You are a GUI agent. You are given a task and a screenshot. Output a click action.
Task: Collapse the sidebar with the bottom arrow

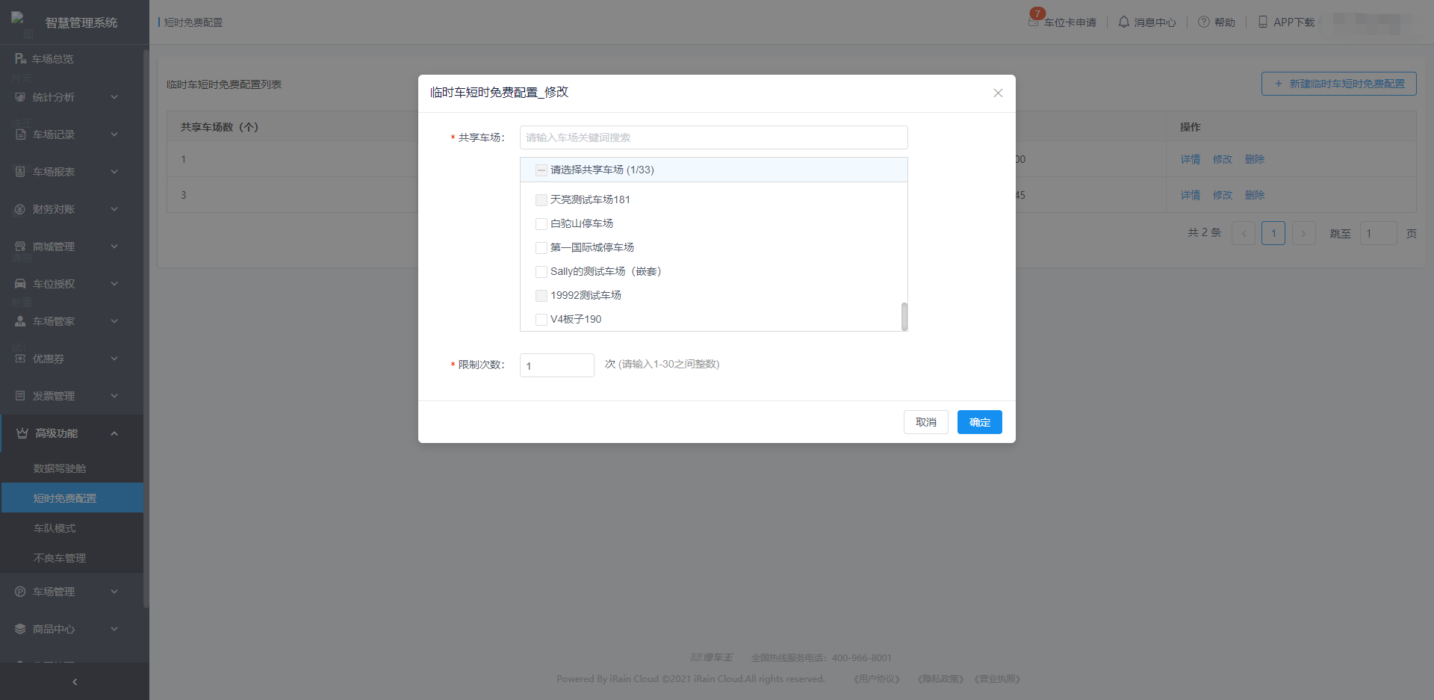(75, 681)
